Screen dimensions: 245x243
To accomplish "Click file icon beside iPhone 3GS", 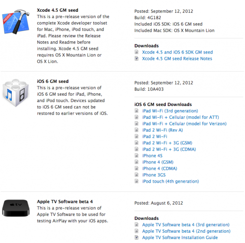I will point(137,175).
